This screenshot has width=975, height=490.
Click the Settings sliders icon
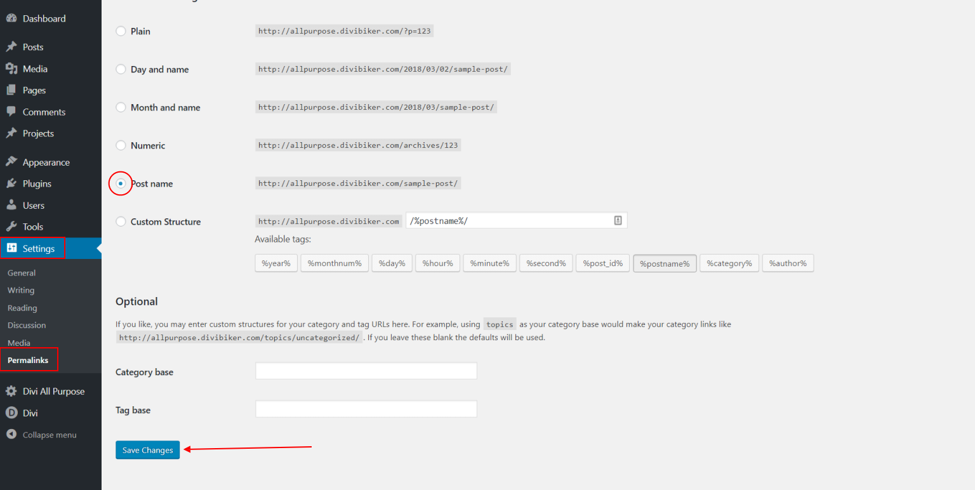(x=11, y=248)
